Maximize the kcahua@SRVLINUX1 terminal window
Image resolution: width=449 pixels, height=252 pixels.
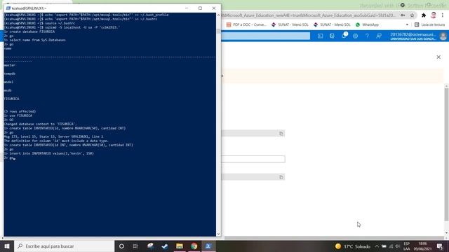click(200, 8)
